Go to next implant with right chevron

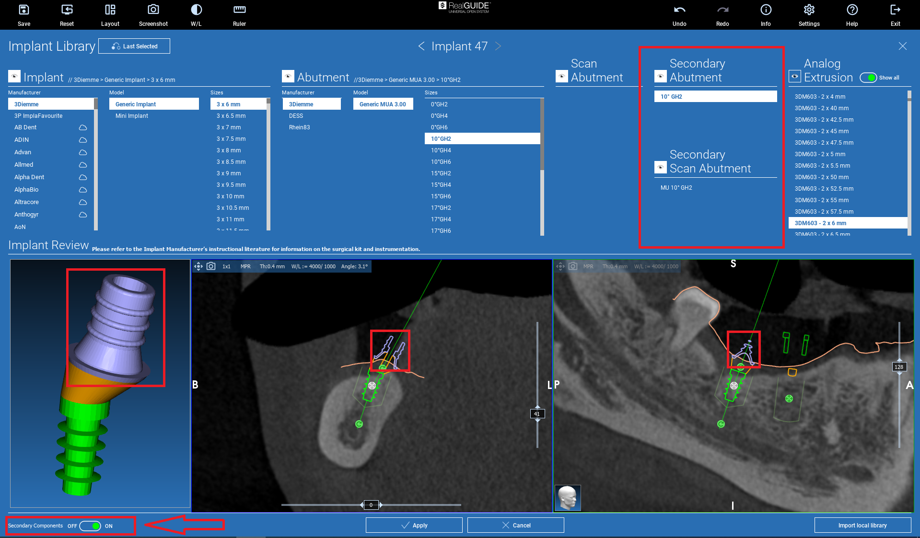pos(498,46)
